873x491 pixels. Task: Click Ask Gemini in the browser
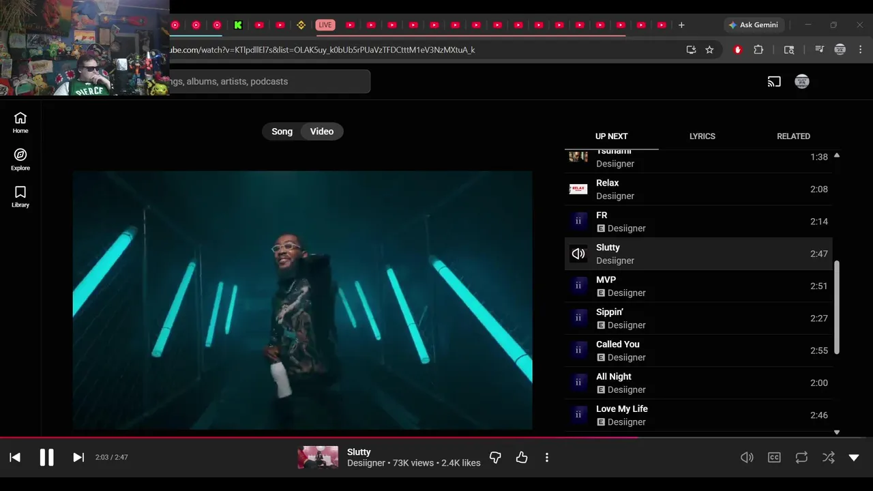[754, 25]
